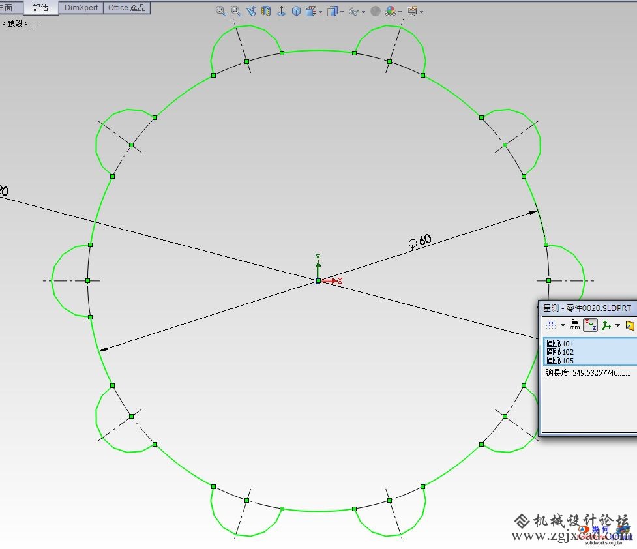Click the gray Edit Appearance sphere

click(376, 11)
